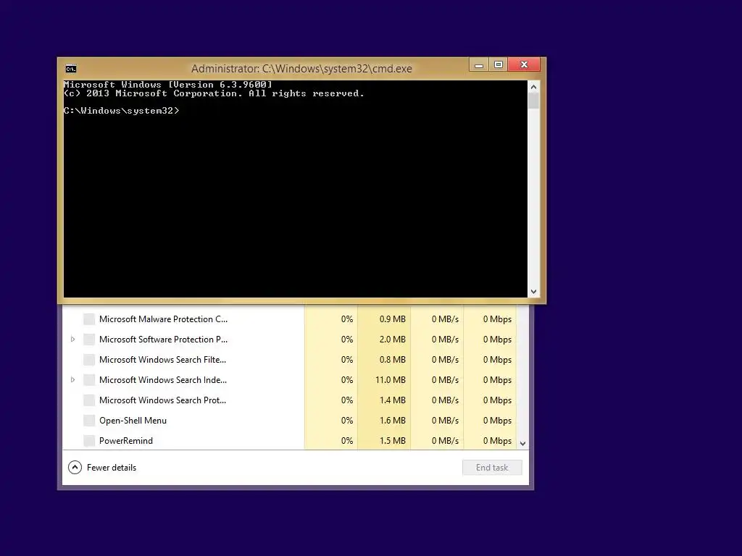Image resolution: width=742 pixels, height=556 pixels.
Task: Click the 0.9 MB memory value
Action: pos(392,319)
